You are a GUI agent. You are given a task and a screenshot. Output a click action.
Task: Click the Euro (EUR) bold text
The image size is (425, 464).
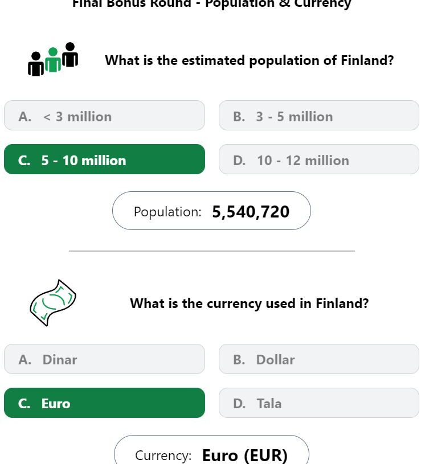coord(244,455)
